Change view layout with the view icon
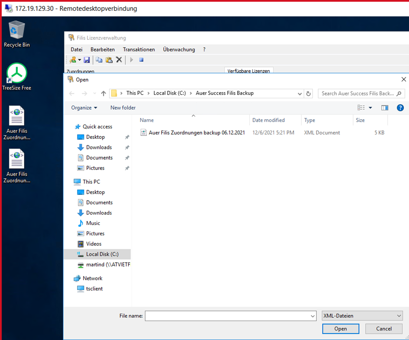 tap(361, 108)
